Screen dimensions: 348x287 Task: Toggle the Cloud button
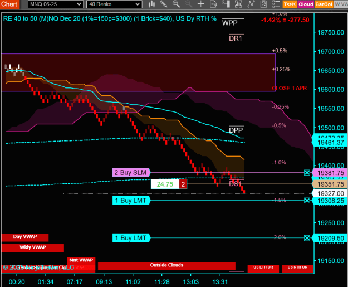tap(306, 4)
